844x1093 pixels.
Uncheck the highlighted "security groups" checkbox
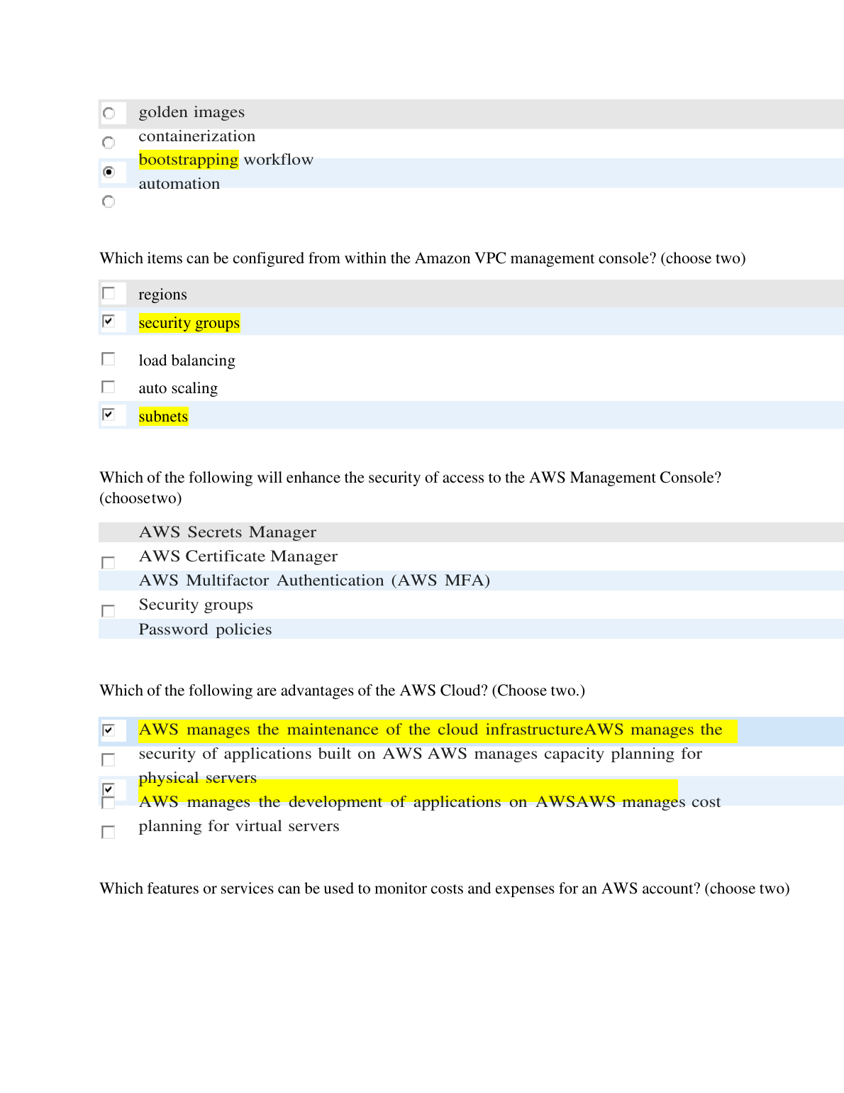109,322
